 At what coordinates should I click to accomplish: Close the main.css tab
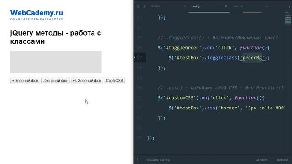(267, 6)
